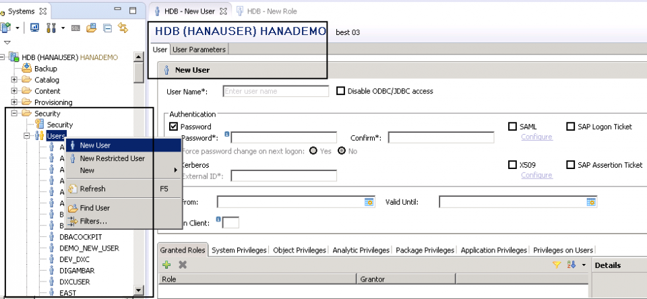
Task: Toggle Disable ODBC/JDBC access checkbox
Action: (x=340, y=91)
